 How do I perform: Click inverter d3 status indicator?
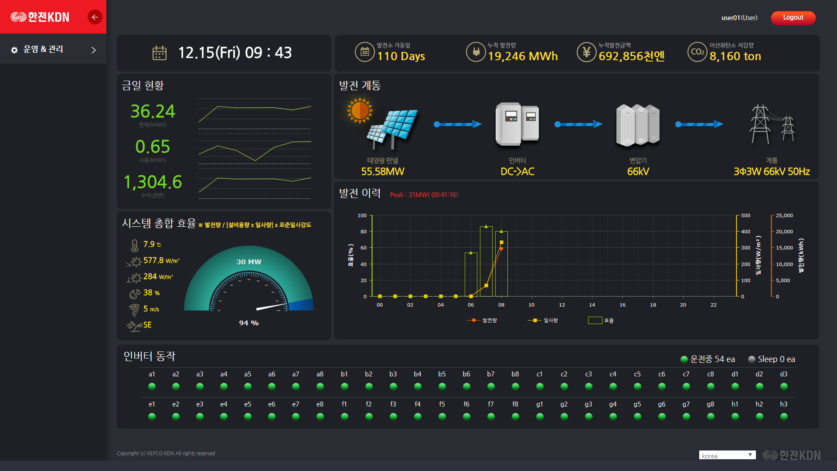[784, 386]
